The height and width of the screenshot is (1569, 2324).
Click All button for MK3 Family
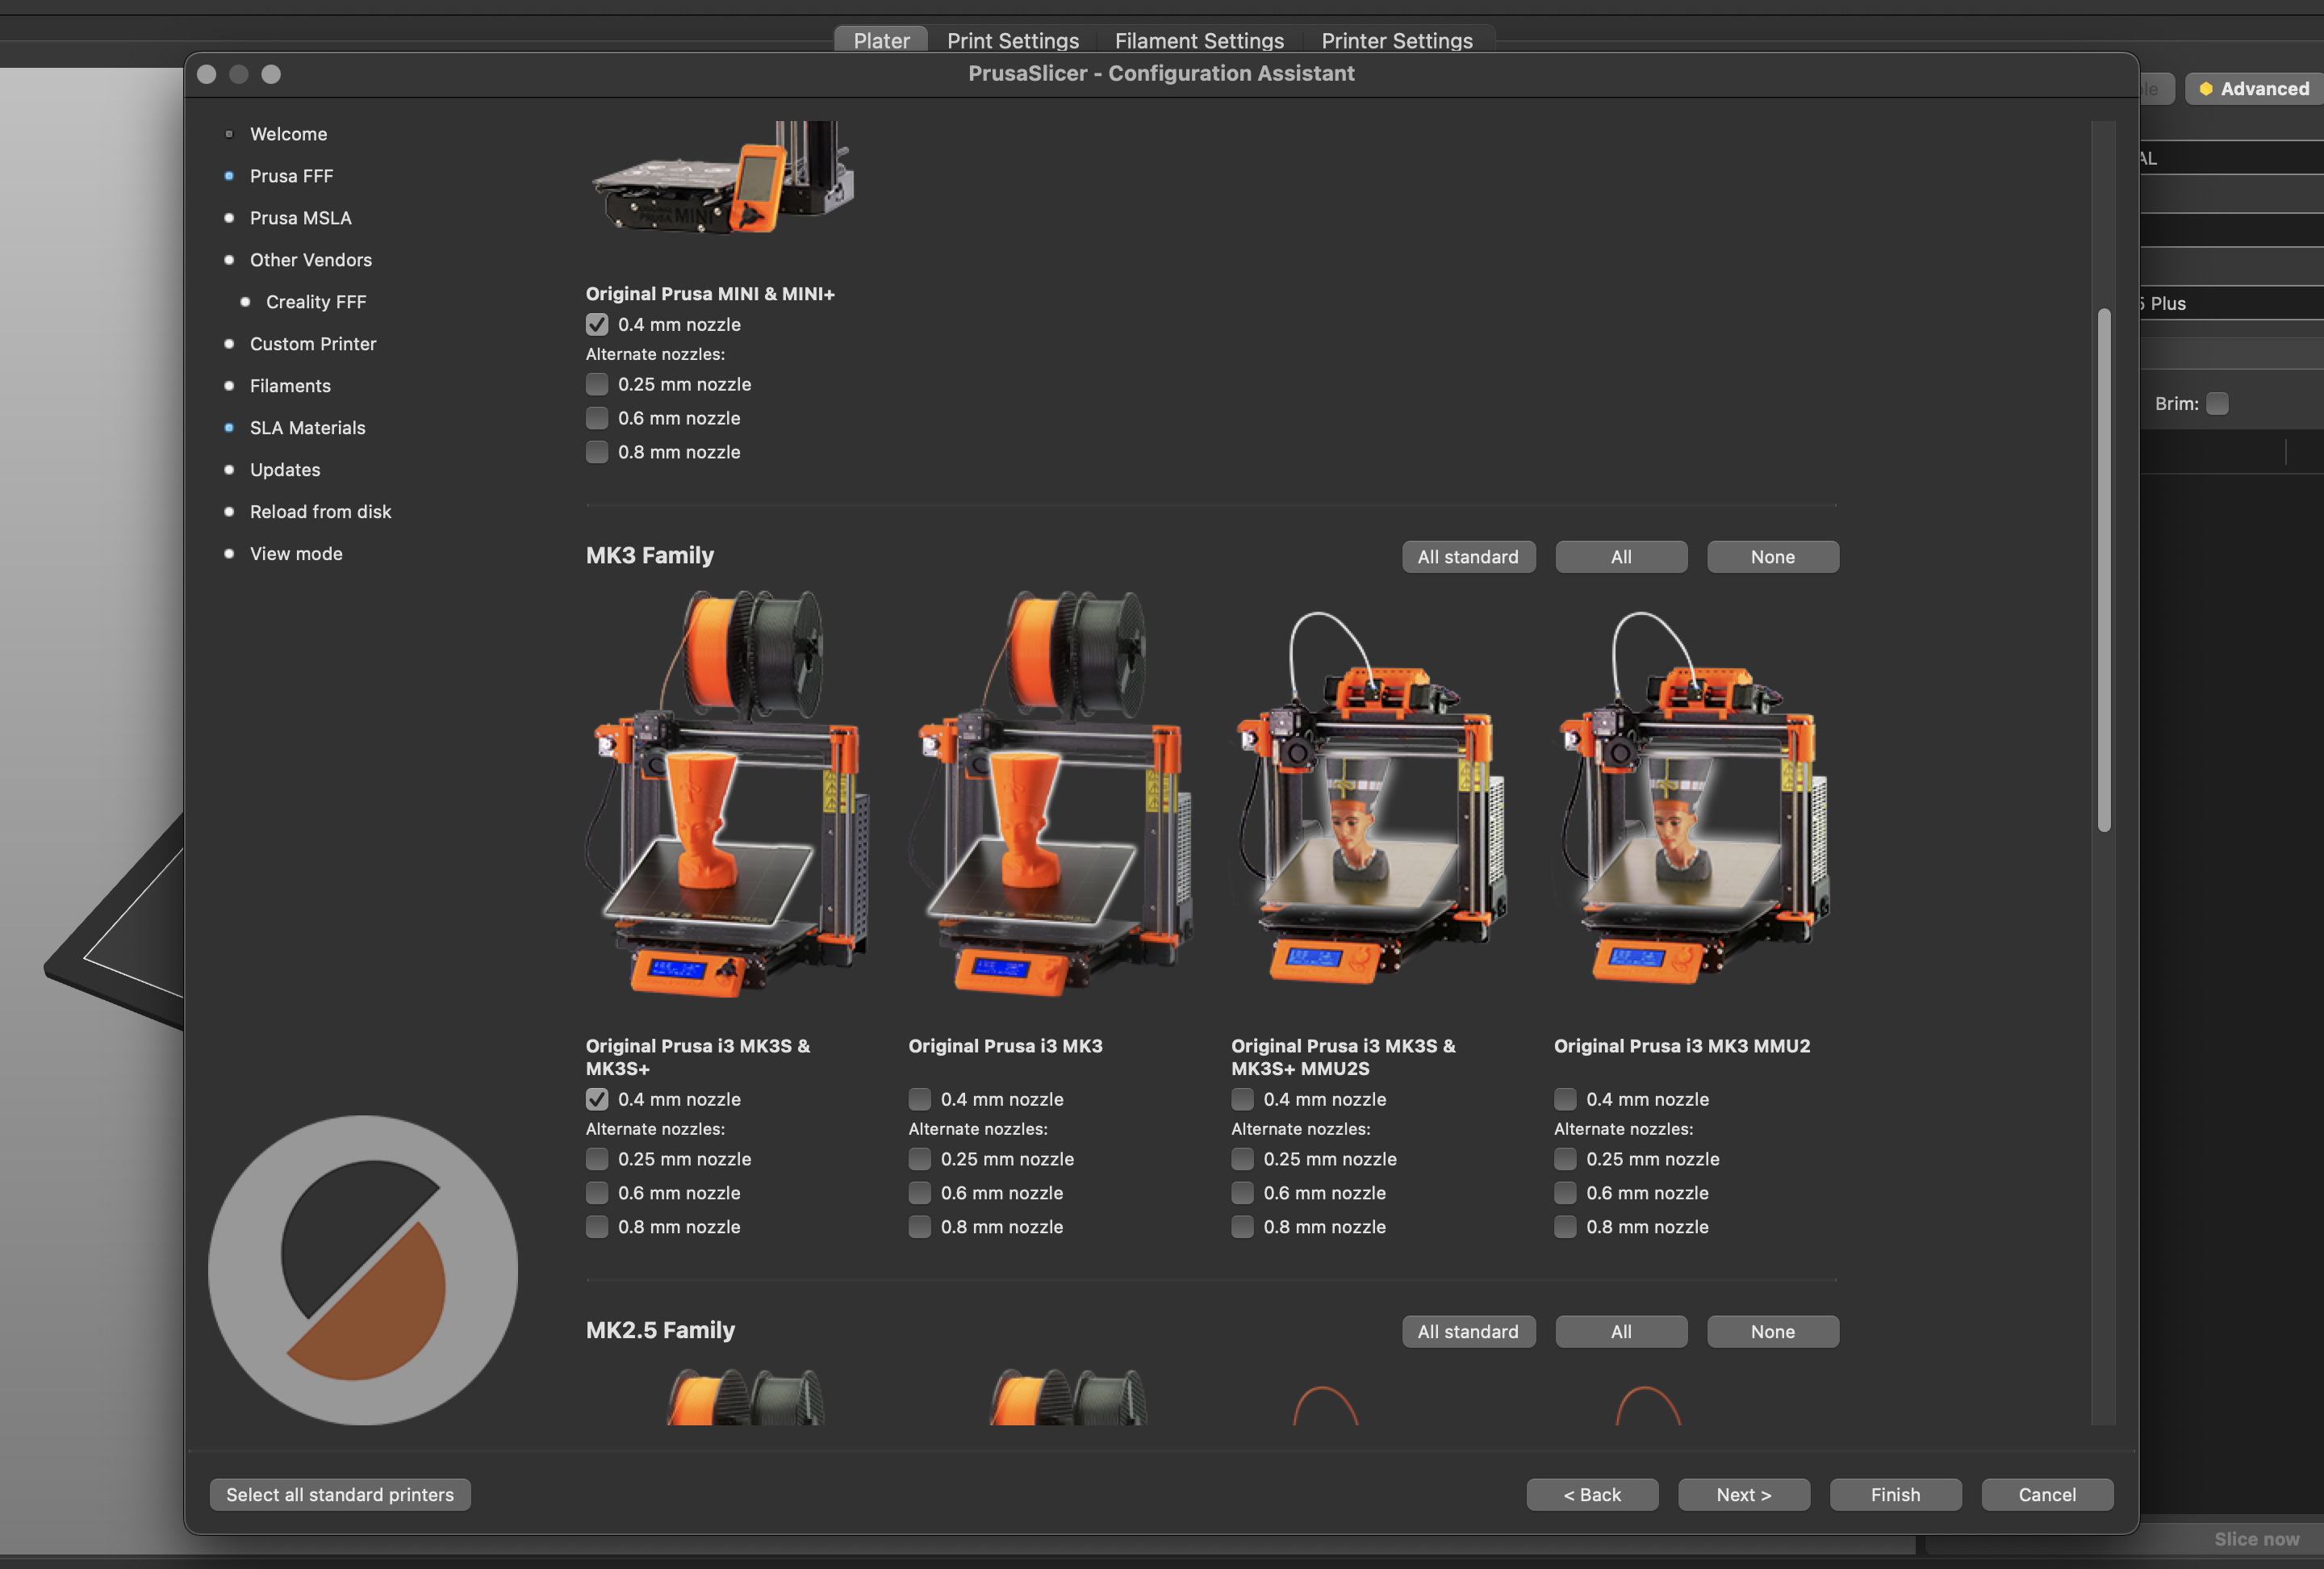[x=1621, y=557]
